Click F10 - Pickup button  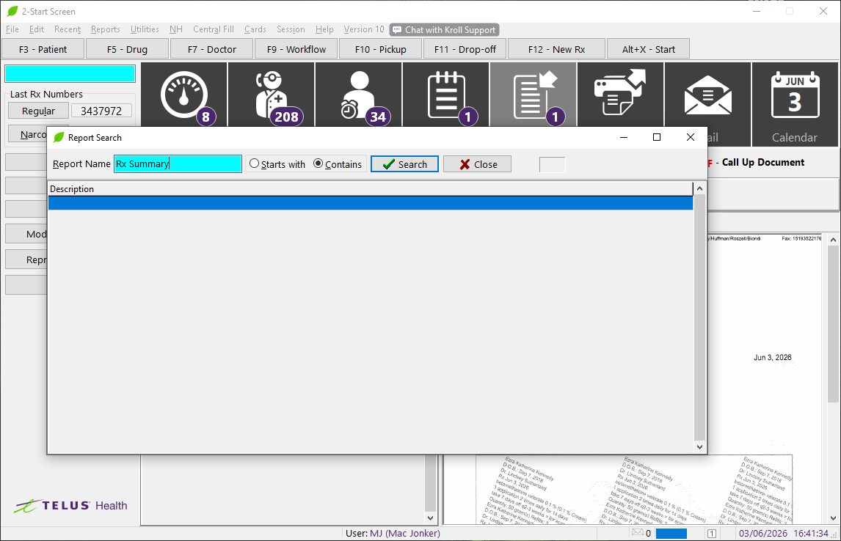(381, 49)
